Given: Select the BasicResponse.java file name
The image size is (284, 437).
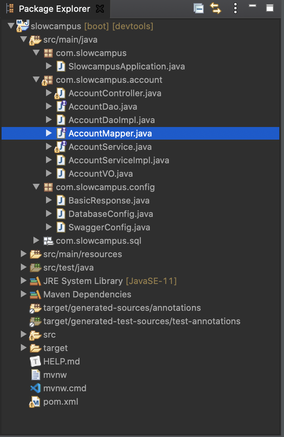Looking at the screenshot, I should pyautogui.click(x=109, y=201).
